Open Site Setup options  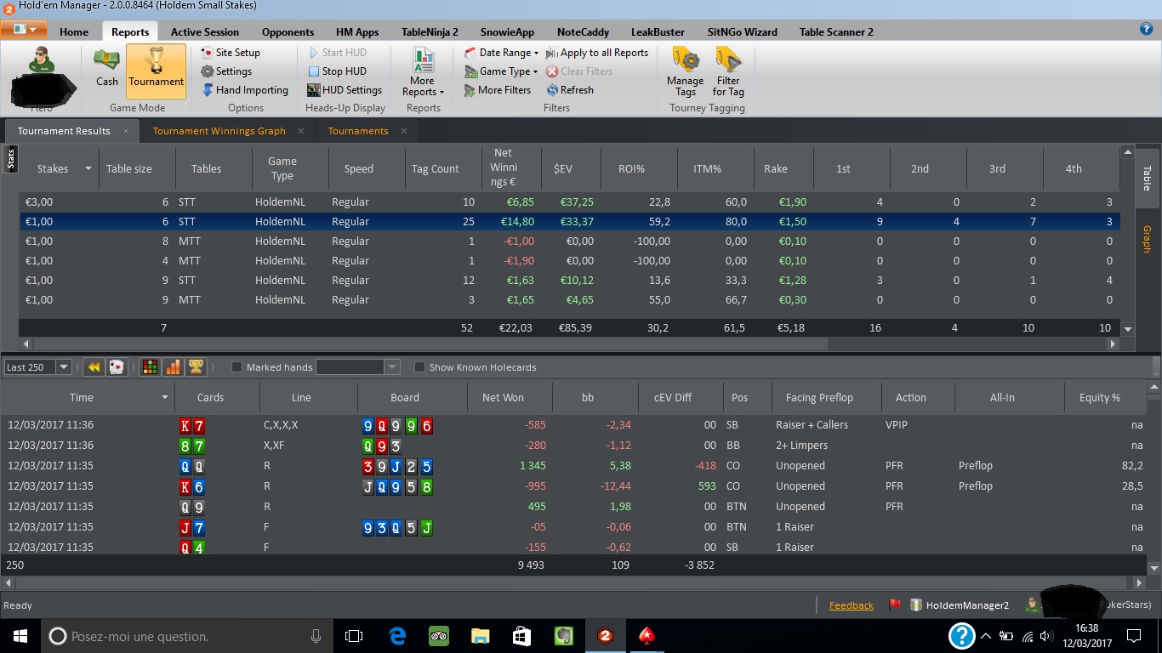click(230, 52)
